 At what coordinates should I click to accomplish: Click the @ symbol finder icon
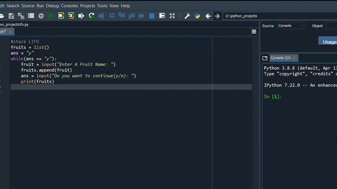pos(41,16)
